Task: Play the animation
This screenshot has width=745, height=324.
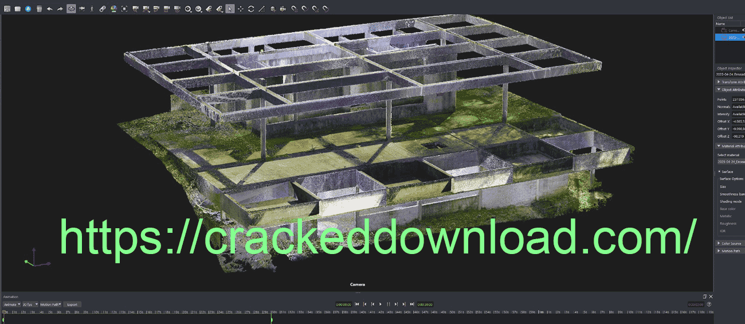Action: (x=381, y=305)
